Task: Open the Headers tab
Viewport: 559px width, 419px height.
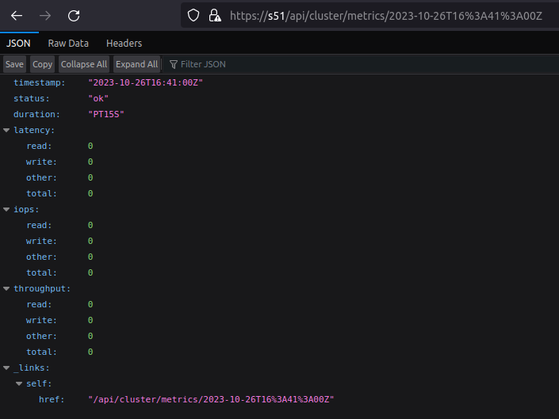Action: 124,44
